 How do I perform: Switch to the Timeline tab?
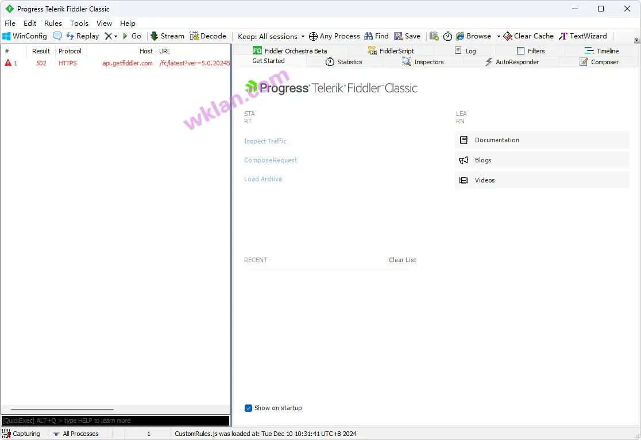pos(602,51)
